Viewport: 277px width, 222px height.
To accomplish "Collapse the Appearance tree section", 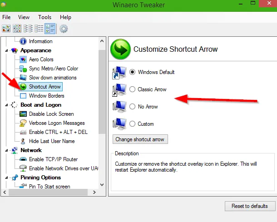I will coord(6,50).
